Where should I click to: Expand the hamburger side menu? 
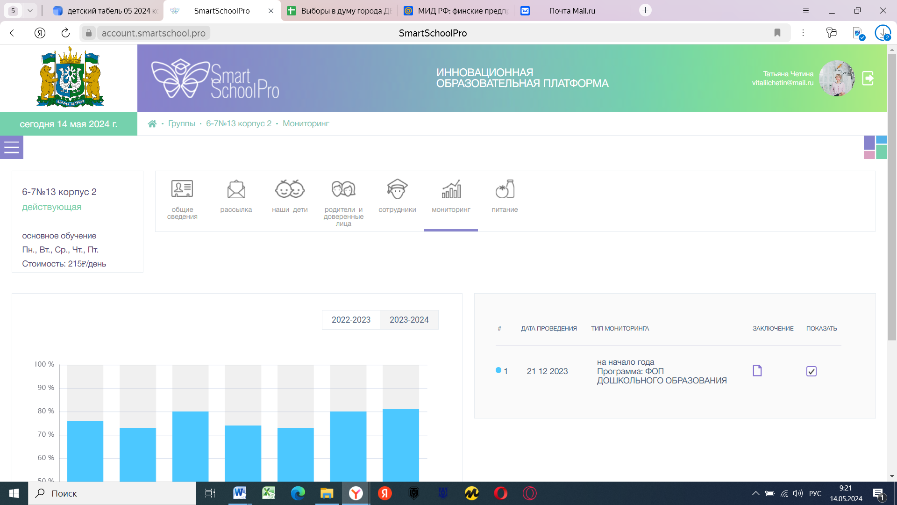[x=11, y=148]
